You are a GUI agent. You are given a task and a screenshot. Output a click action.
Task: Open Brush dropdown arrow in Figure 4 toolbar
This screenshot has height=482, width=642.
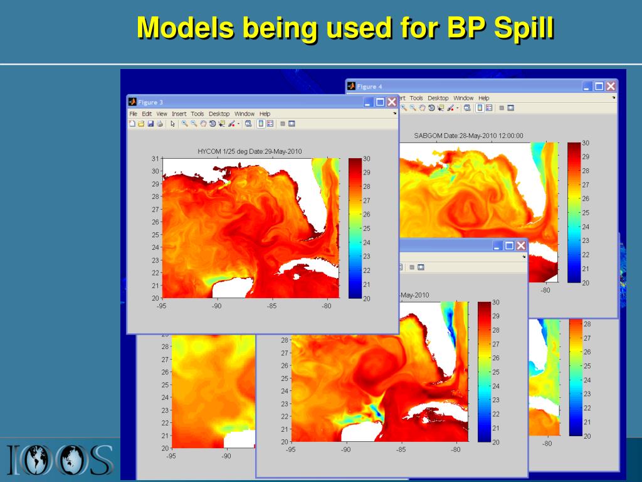coord(458,108)
